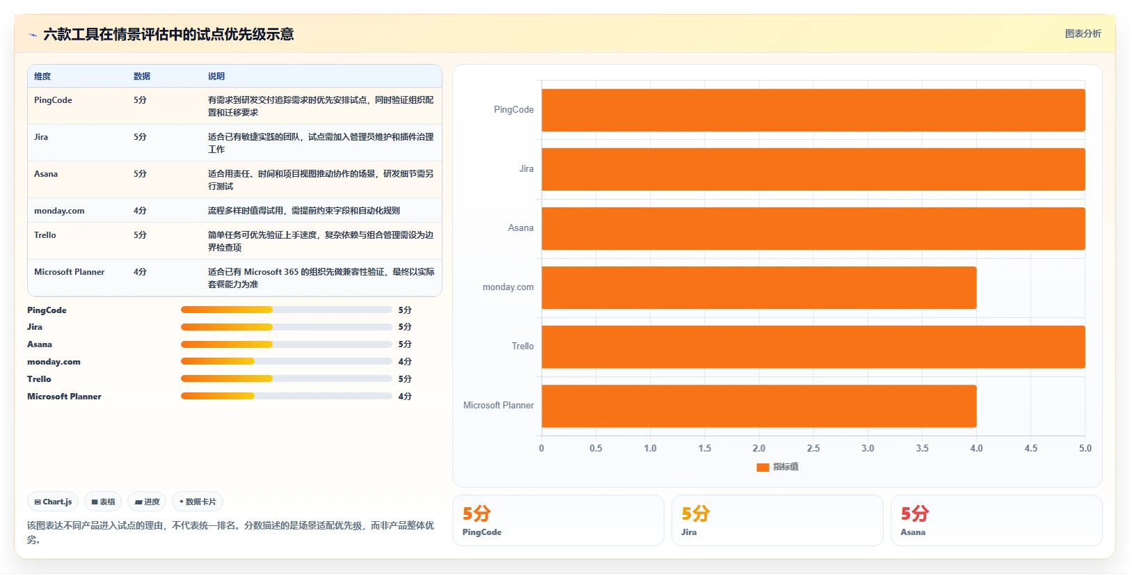Image resolution: width=1130 pixels, height=574 pixels.
Task: Click the 指标值 legend text
Action: [x=786, y=467]
